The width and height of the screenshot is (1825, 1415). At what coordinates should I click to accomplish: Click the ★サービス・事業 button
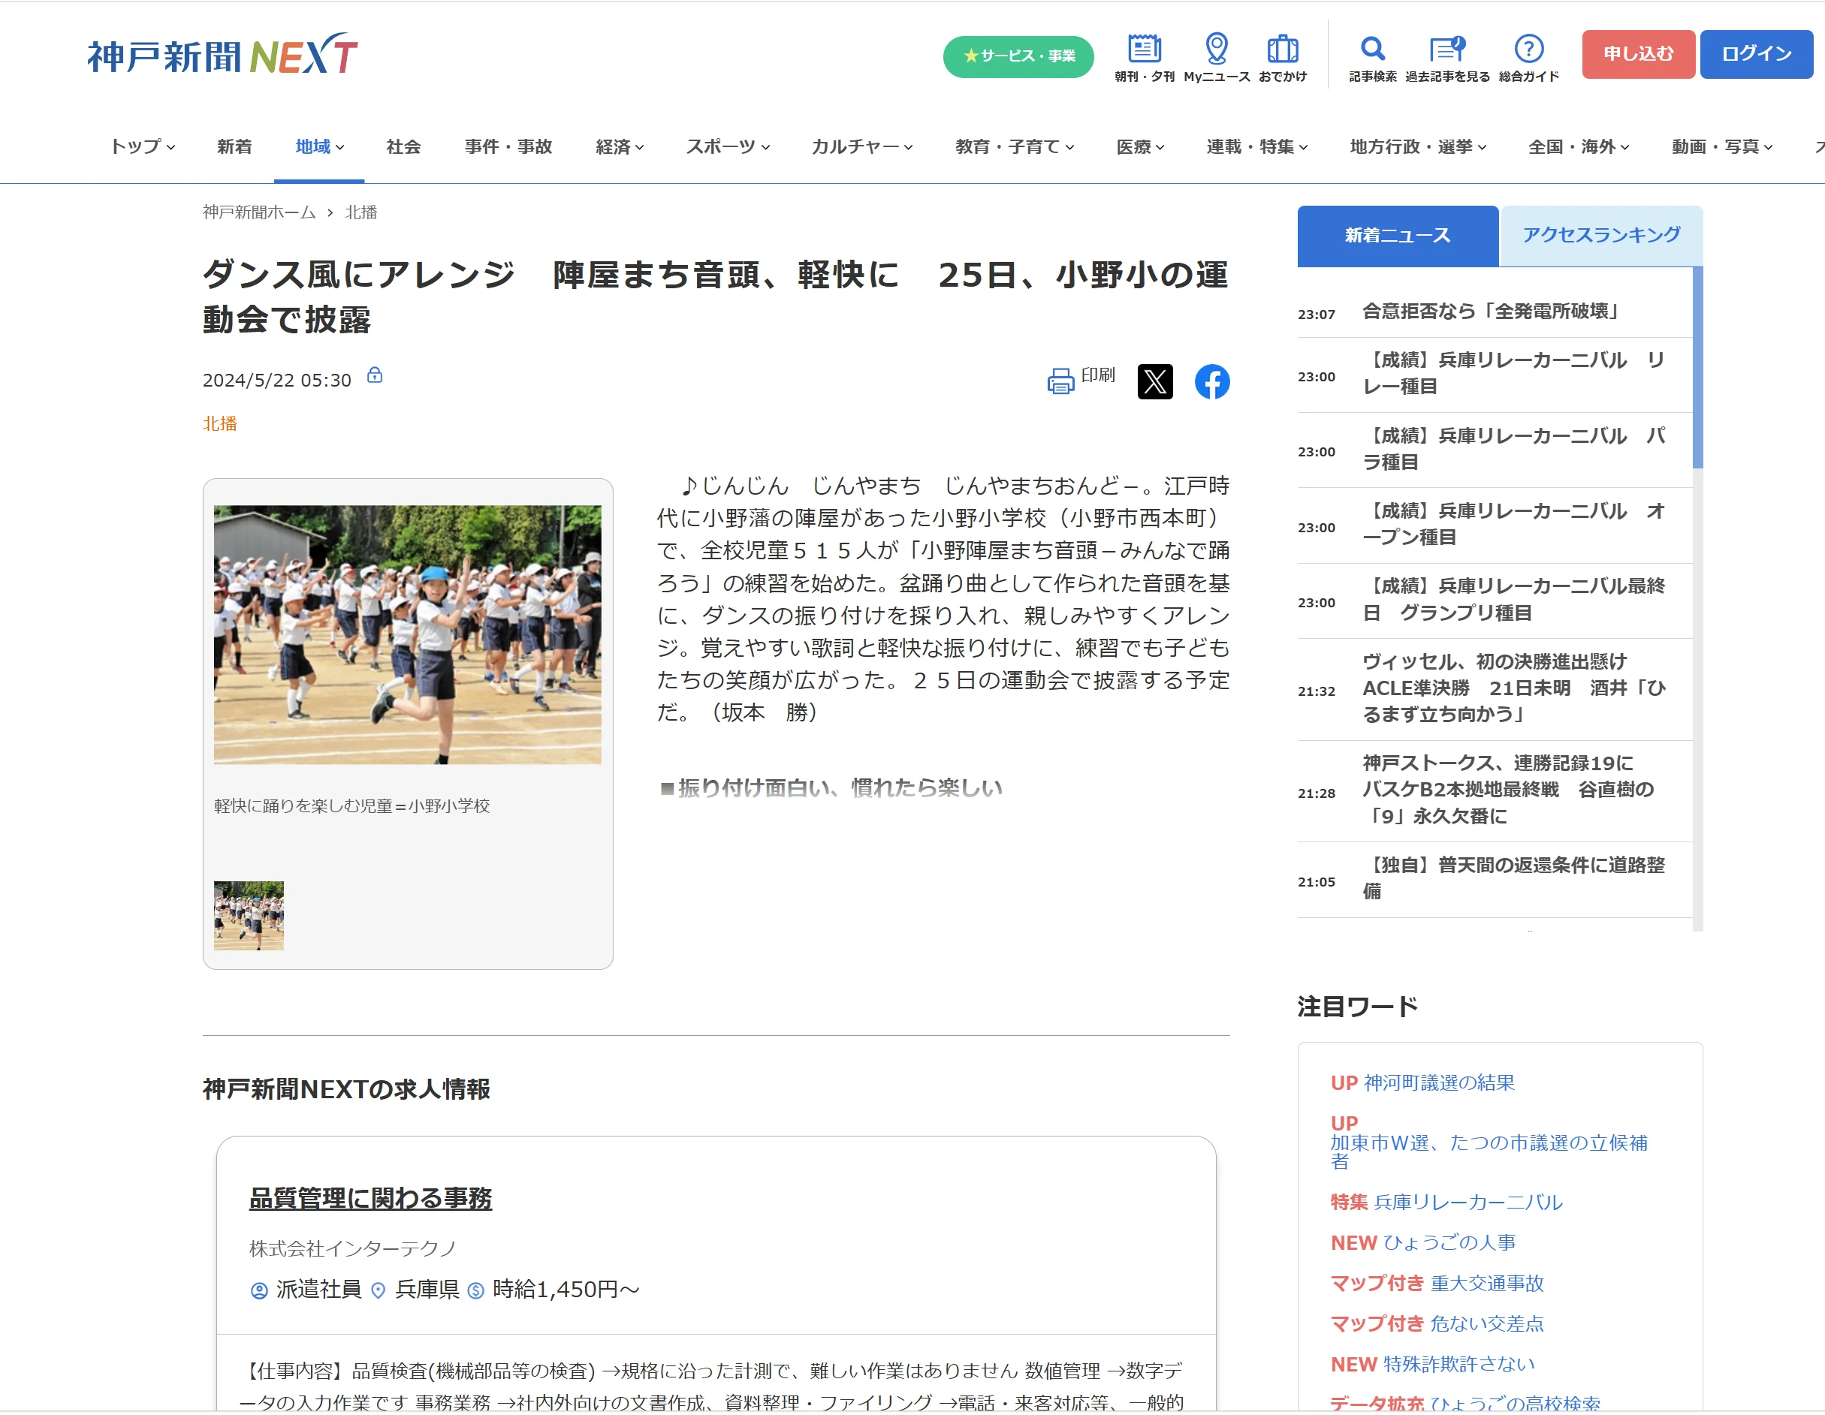click(x=1018, y=56)
